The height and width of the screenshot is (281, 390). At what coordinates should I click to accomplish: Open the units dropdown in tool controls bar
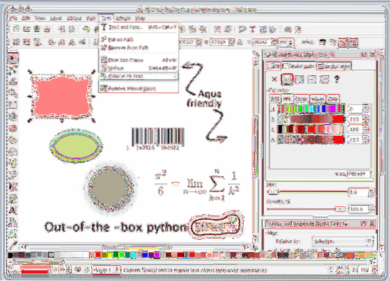(287, 42)
